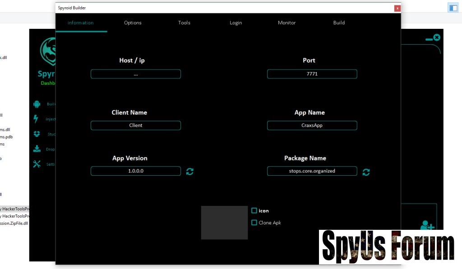Click the gray icon preview box

click(x=224, y=223)
